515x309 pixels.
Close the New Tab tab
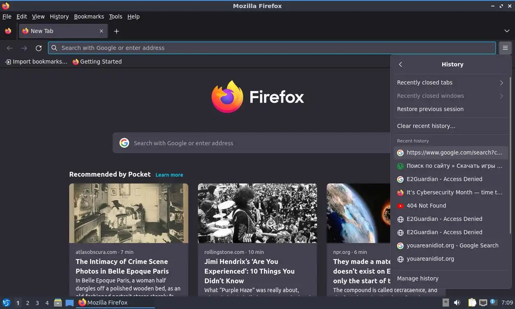101,31
